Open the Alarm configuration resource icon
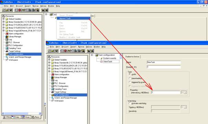 (7, 34)
